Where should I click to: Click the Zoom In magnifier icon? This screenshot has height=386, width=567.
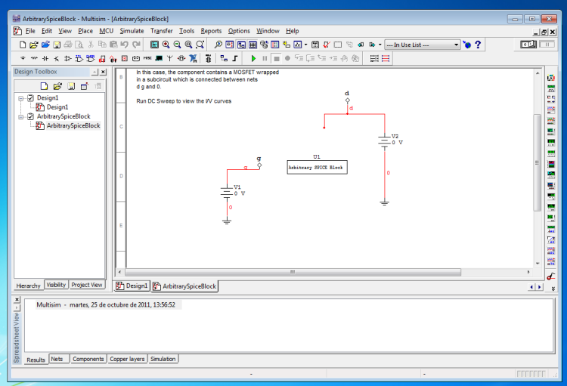(166, 45)
